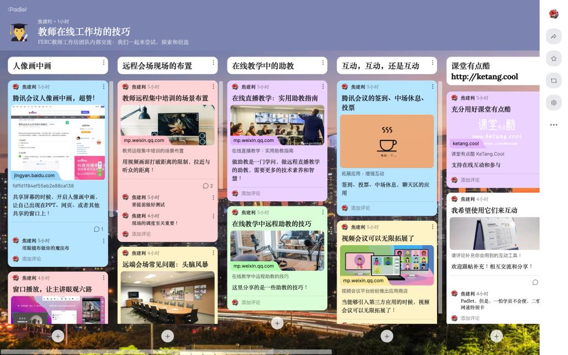This screenshot has height=355, width=568.
Task: Open menu for comment 要提前做好测试
Action: 213,197
